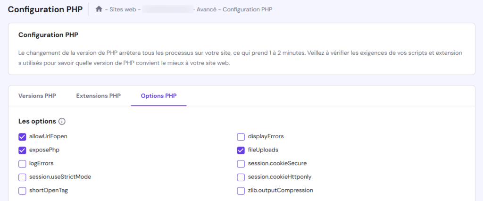Click the info icon beside Les options
Viewport: 483px width, 201px height.
(62, 122)
